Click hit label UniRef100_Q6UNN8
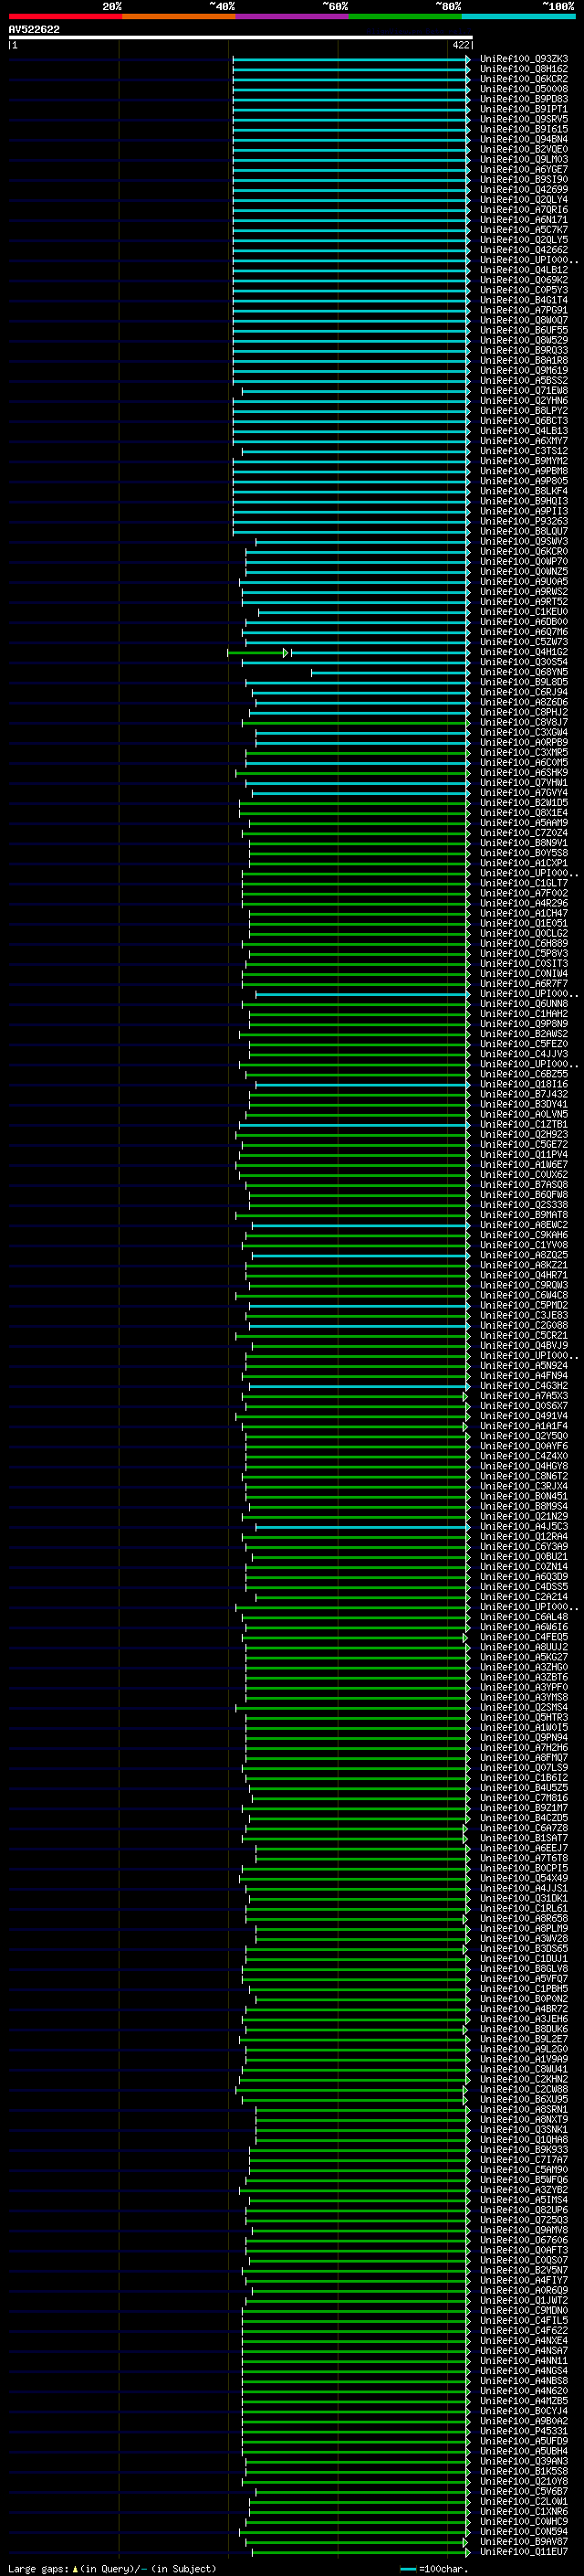Viewport: 584px width, 2576px height. pos(524,1004)
